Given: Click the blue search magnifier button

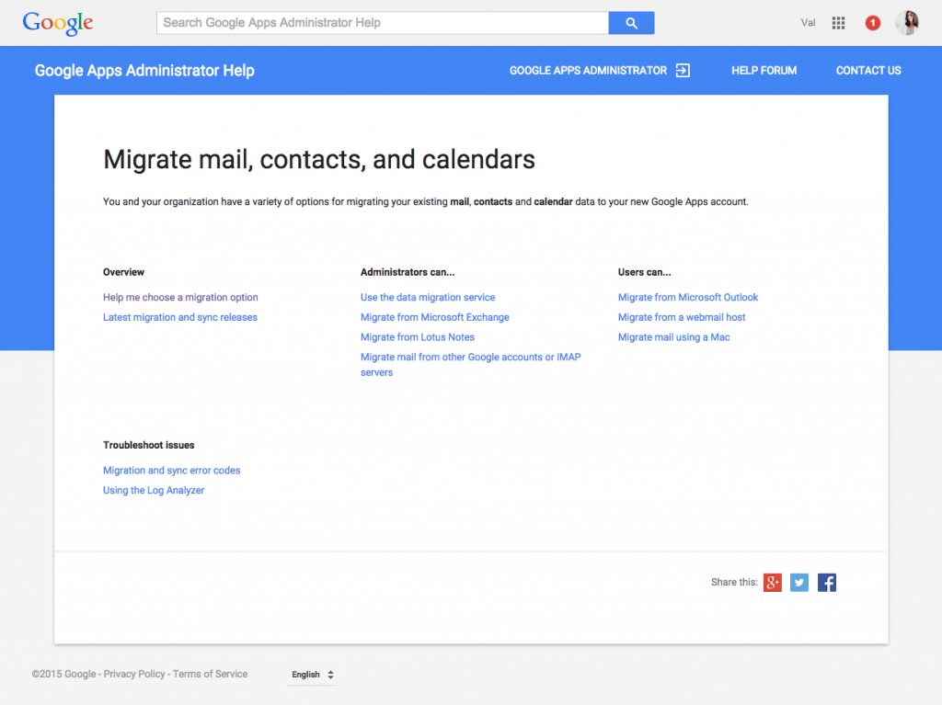Looking at the screenshot, I should coord(631,23).
